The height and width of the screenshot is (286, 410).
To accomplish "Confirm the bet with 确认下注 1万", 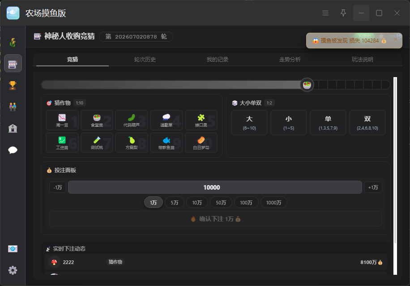I will tap(215, 219).
